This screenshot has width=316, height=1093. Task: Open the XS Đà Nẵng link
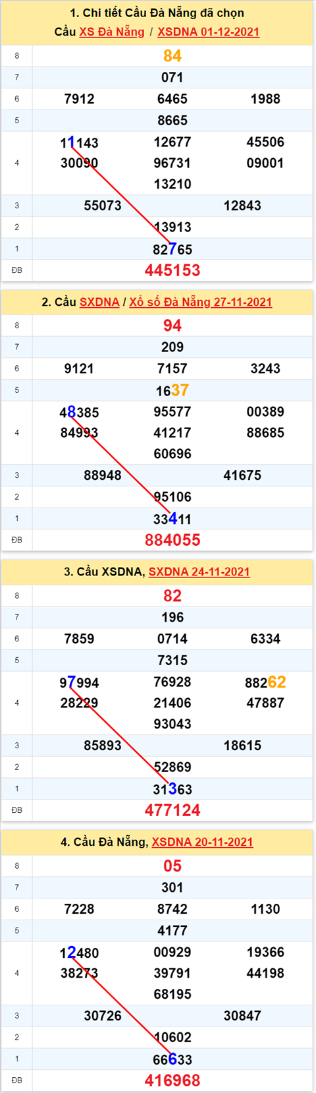(112, 32)
